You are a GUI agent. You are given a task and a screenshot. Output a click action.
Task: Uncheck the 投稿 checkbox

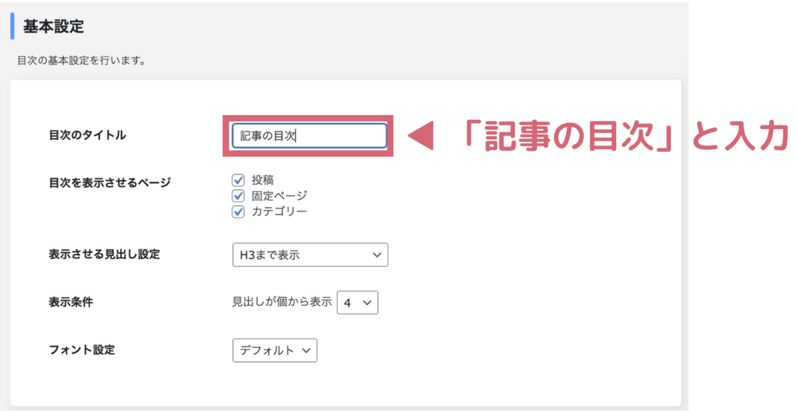[238, 180]
